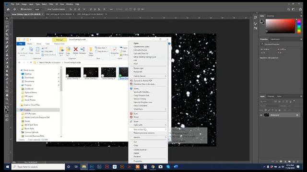The image size is (307, 172).
Task: Expand Smart Sync submenu
Action: (x=148, y=109)
